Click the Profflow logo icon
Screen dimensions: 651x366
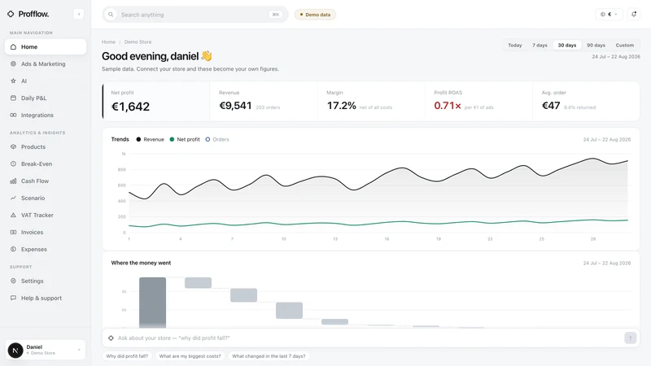(11, 14)
